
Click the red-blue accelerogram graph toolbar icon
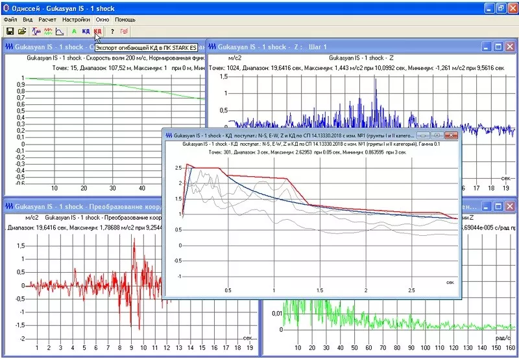click(36, 31)
